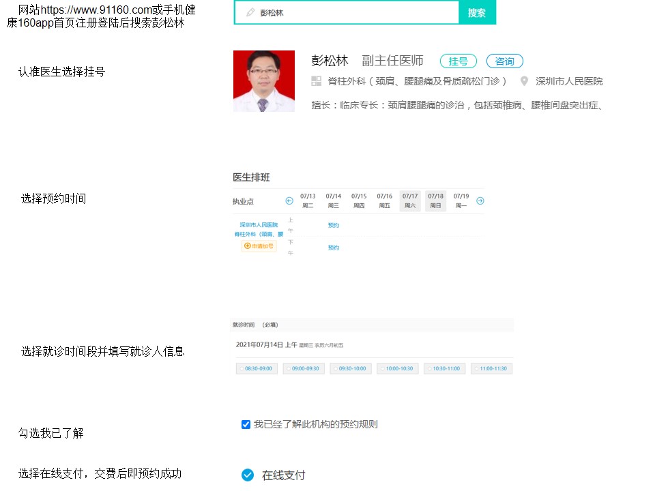Select time slot 11:00-11:30
The width and height of the screenshot is (655, 491).
(x=492, y=369)
